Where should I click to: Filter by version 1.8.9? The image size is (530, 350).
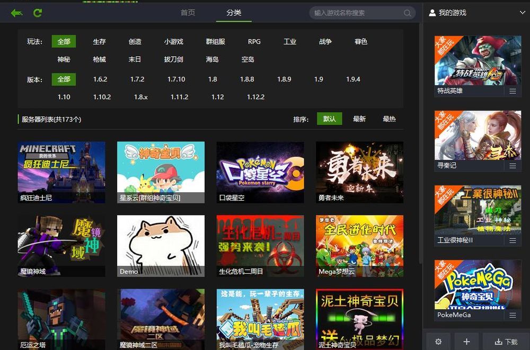pos(284,79)
